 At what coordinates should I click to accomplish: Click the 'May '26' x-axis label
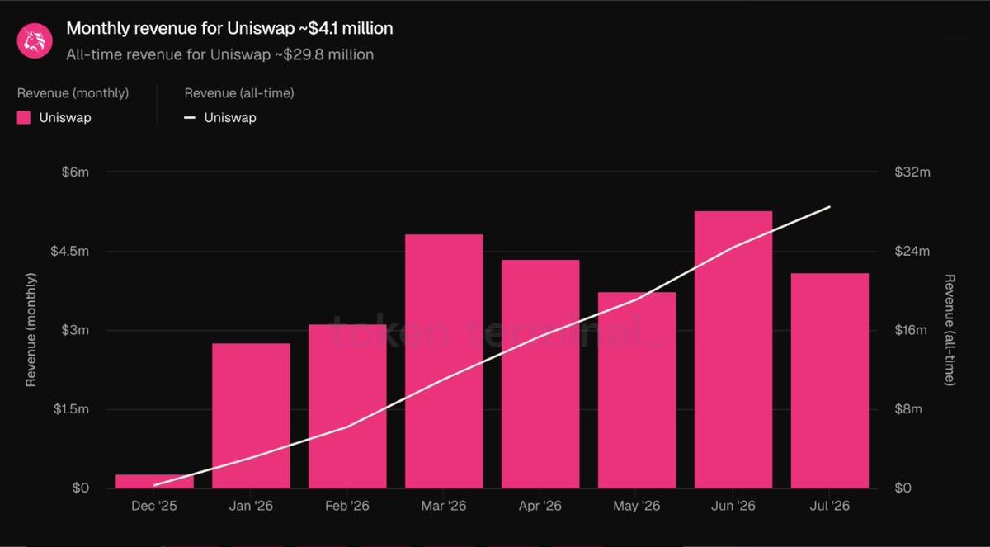pyautogui.click(x=637, y=506)
